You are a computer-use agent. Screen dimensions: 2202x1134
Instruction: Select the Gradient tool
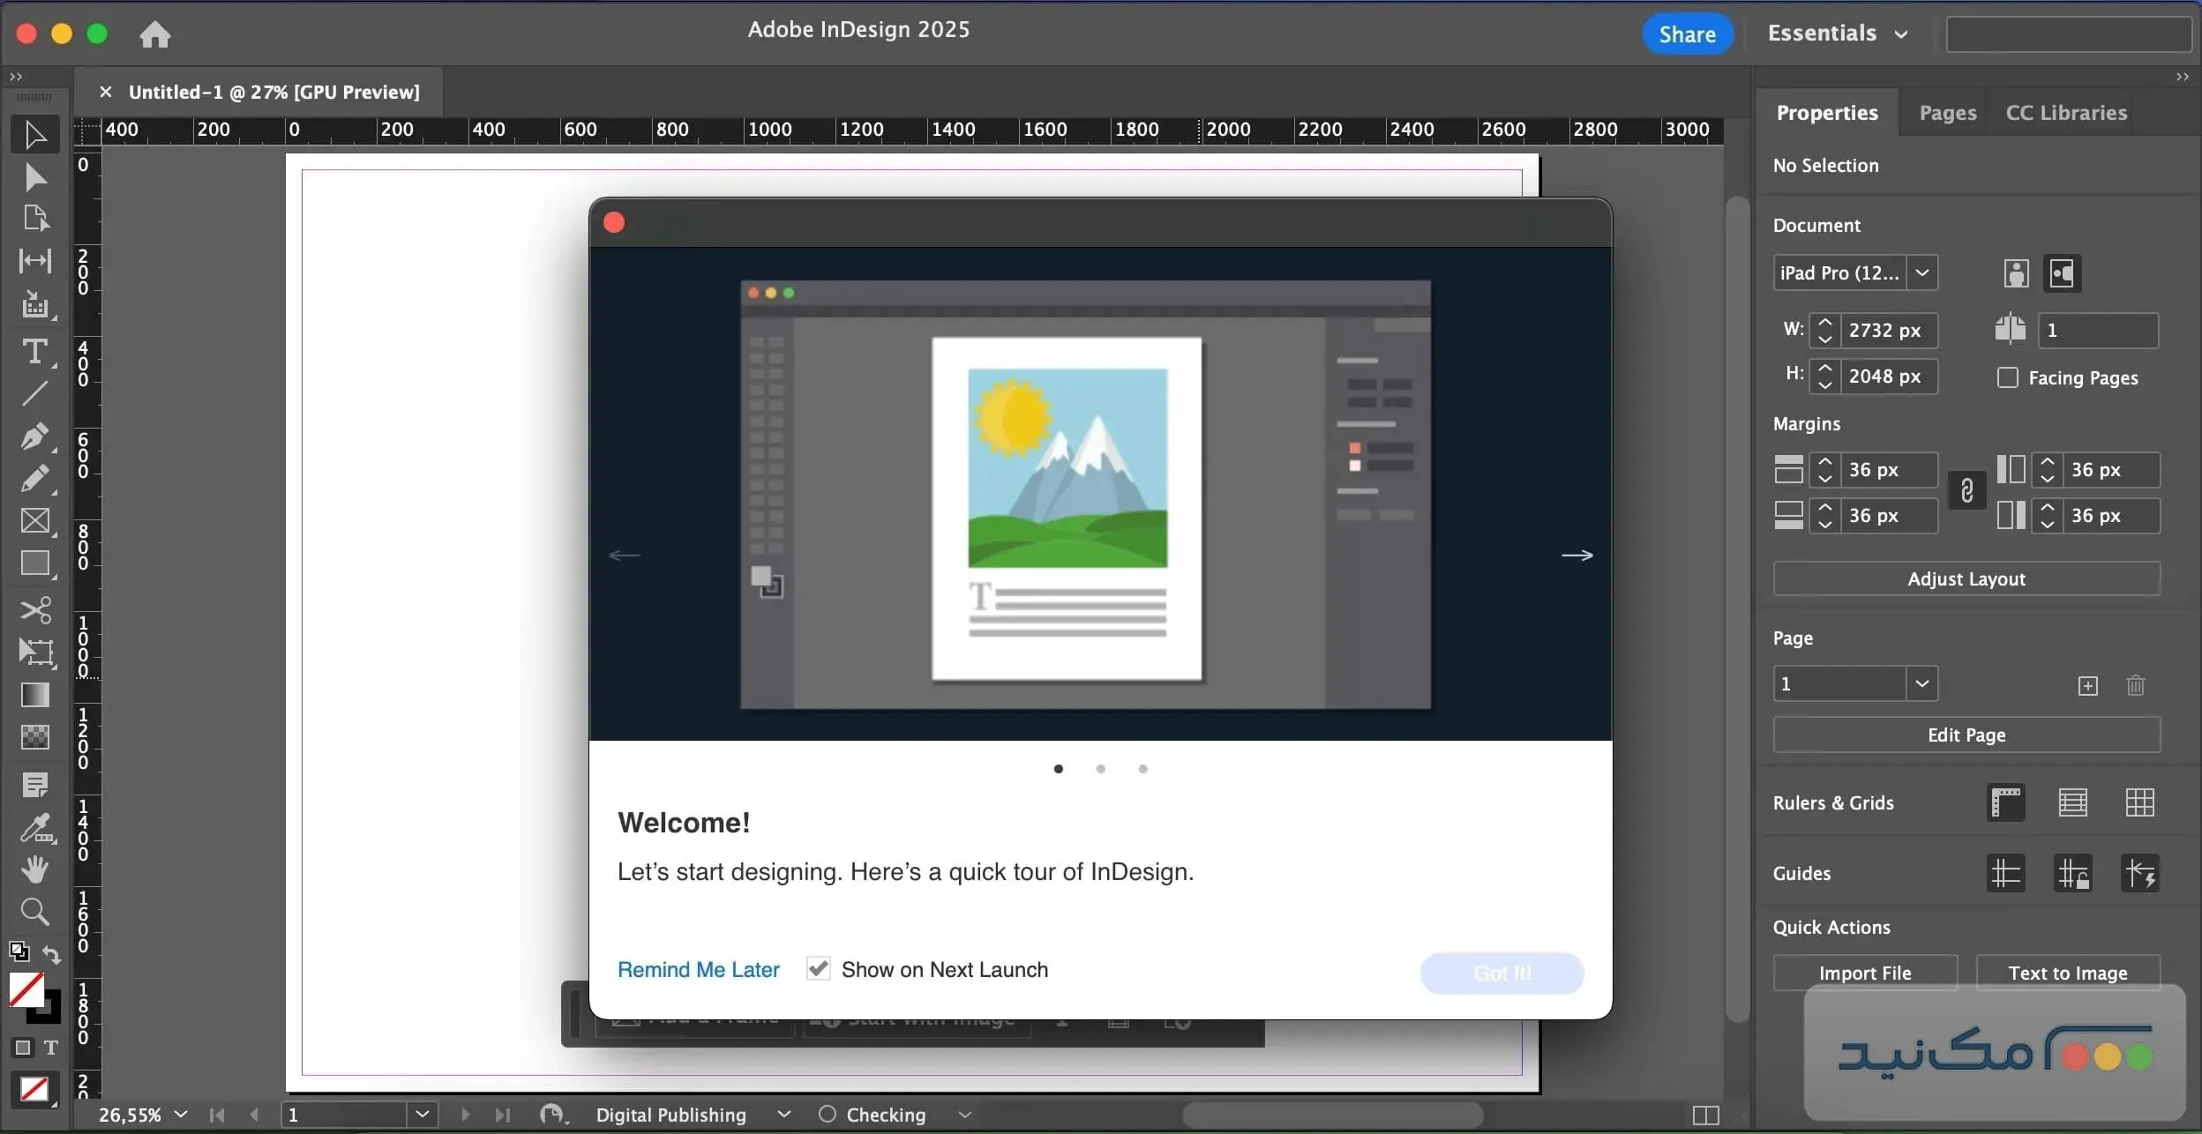point(35,696)
